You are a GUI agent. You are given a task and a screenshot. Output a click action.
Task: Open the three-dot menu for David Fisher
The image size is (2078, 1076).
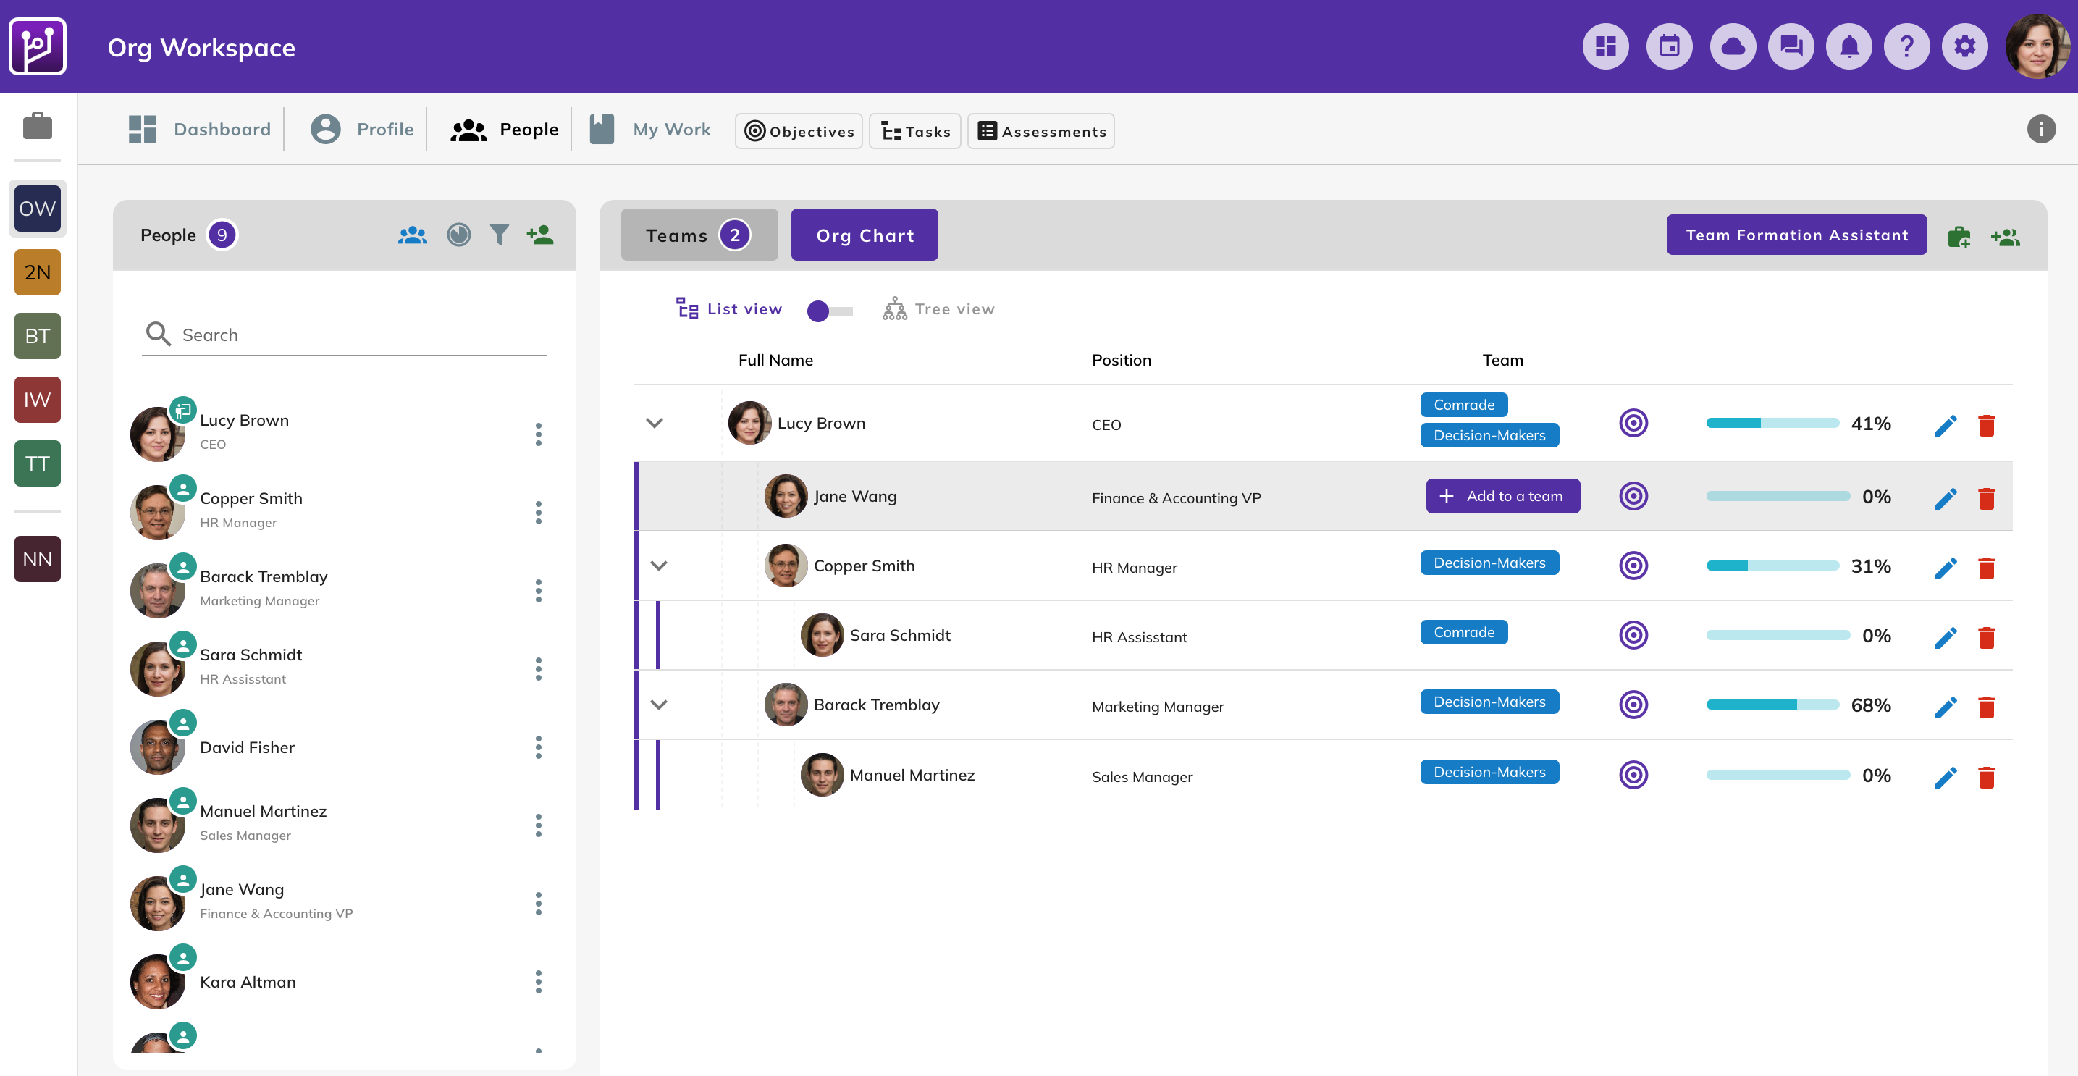point(538,747)
